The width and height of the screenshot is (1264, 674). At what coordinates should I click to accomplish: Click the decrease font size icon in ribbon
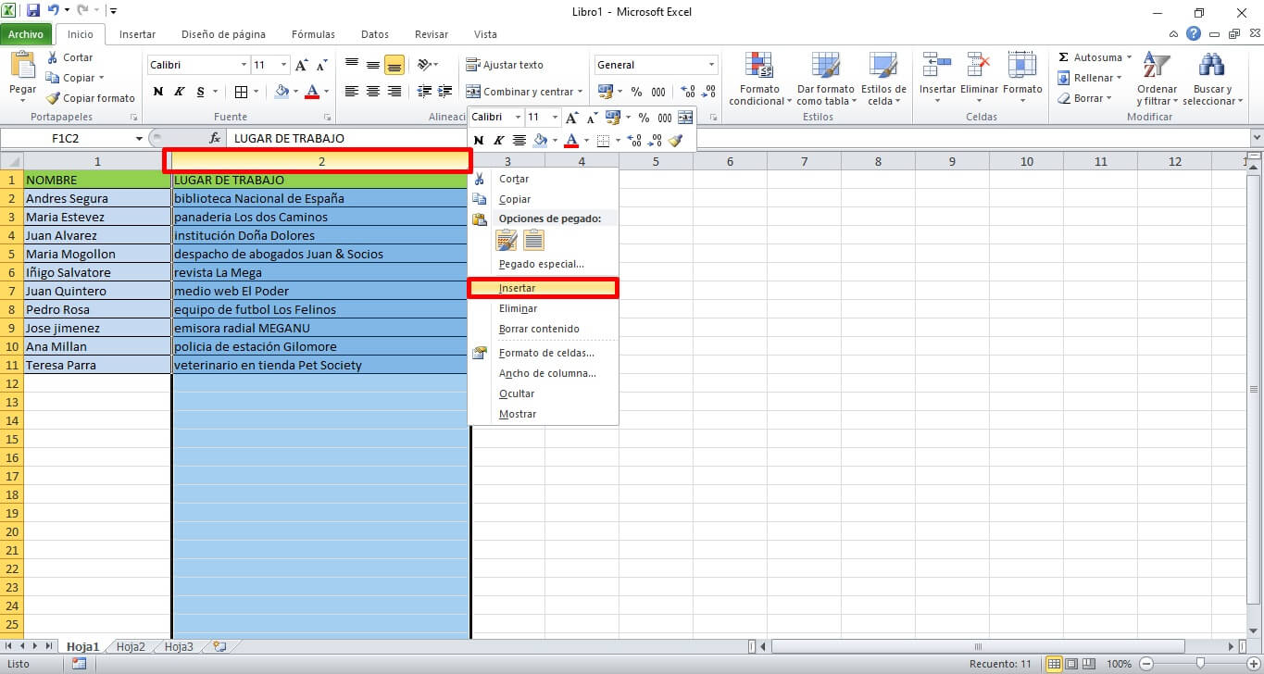[x=322, y=65]
